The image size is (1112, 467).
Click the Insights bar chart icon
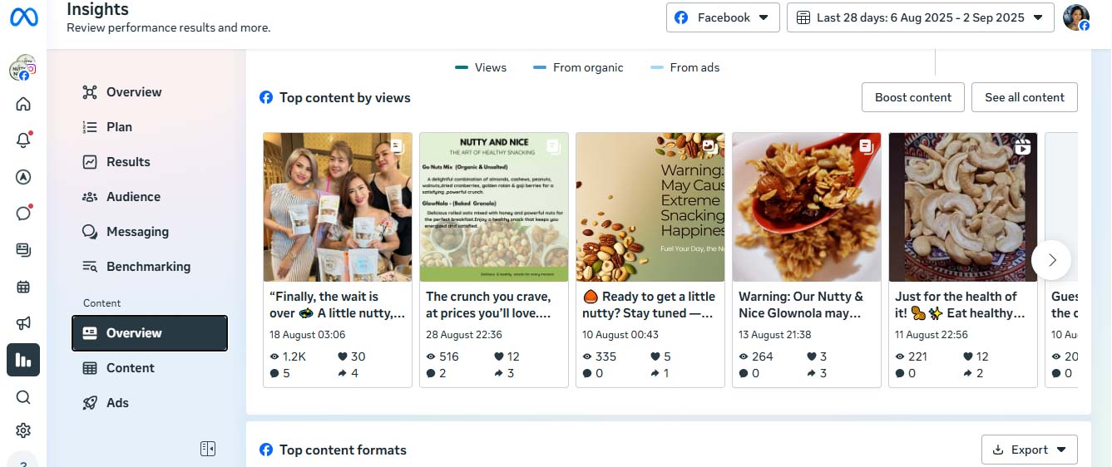(x=23, y=360)
